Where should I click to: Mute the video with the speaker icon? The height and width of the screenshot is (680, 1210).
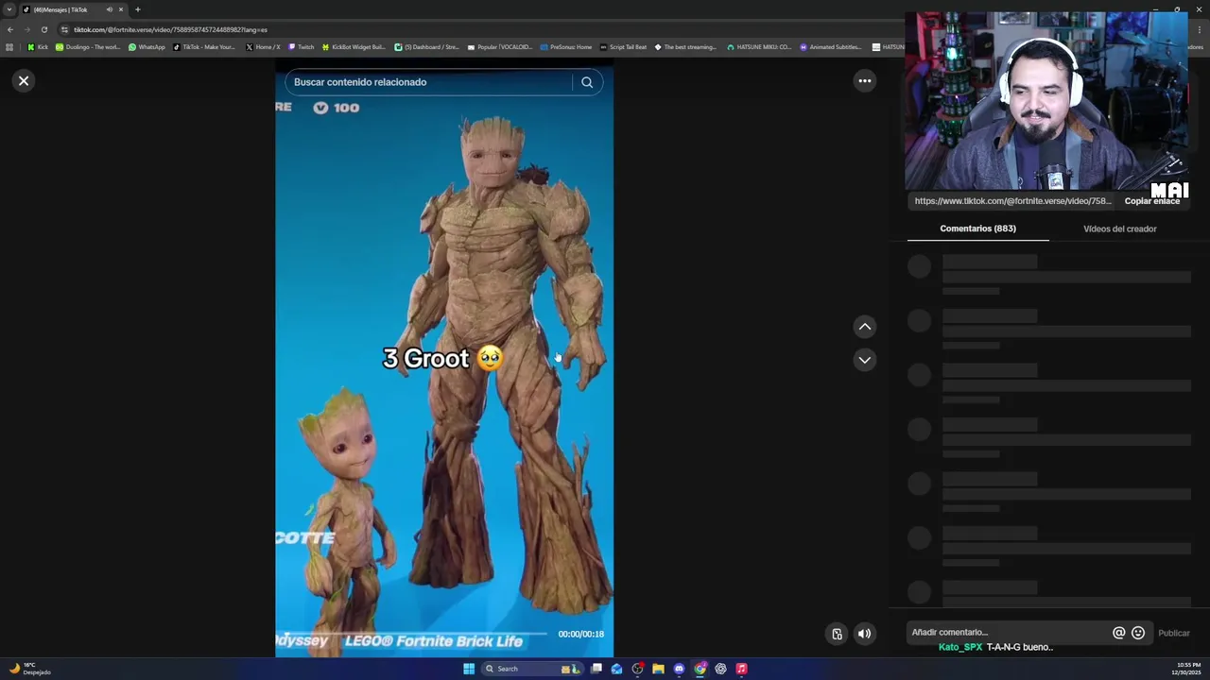pos(864,634)
